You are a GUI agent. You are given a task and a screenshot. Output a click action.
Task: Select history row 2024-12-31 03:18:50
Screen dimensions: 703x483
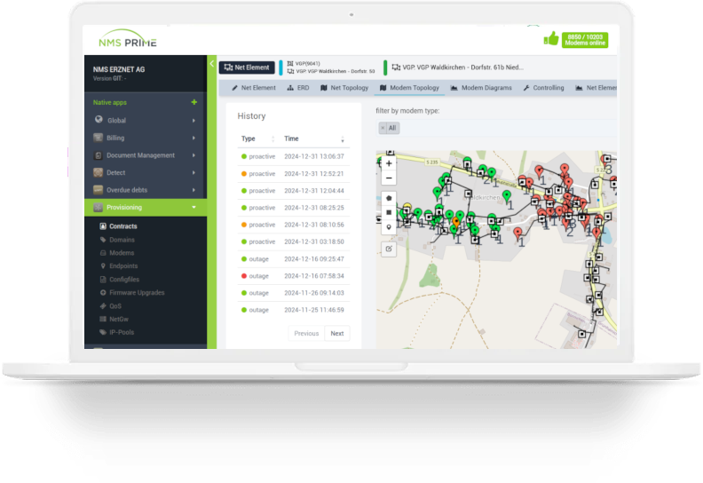[294, 241]
